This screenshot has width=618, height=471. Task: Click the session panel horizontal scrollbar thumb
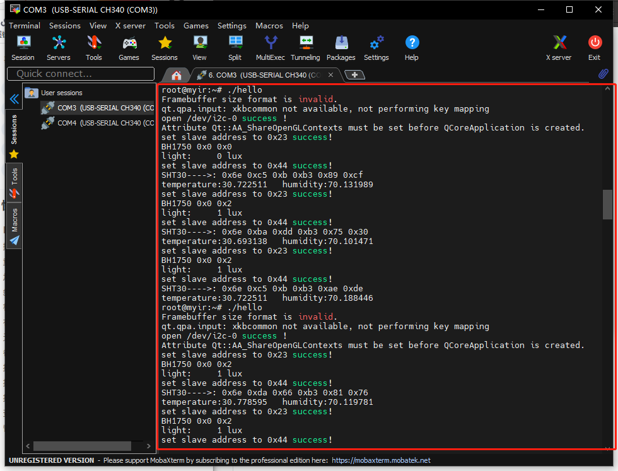(83, 446)
